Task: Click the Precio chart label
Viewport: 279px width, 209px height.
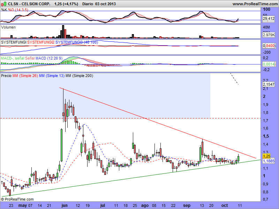Action: tap(6, 76)
